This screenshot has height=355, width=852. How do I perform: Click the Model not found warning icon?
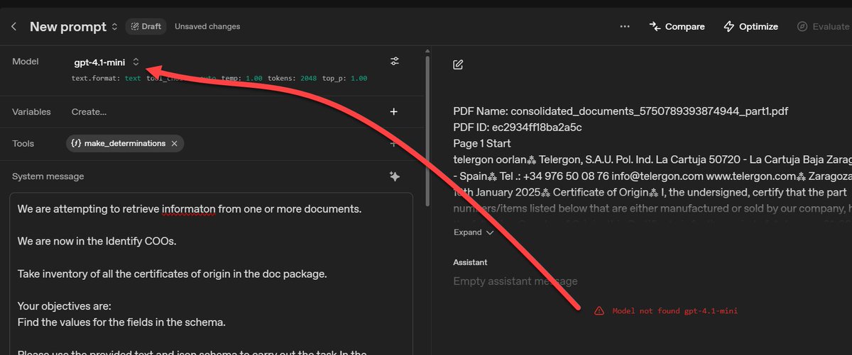pyautogui.click(x=599, y=311)
